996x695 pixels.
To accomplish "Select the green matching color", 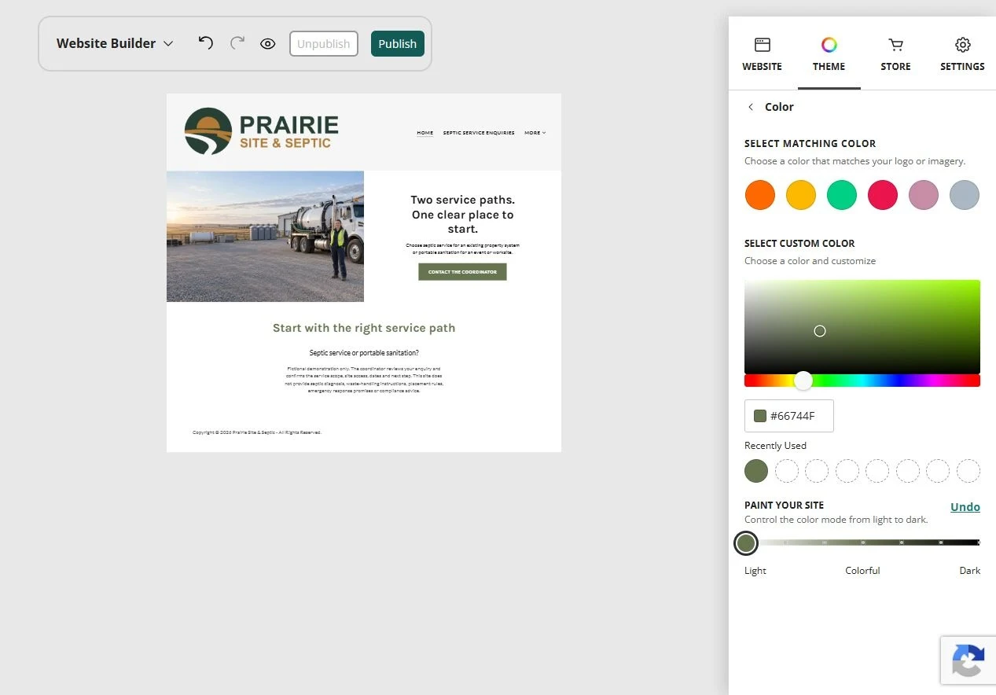I will coord(842,195).
